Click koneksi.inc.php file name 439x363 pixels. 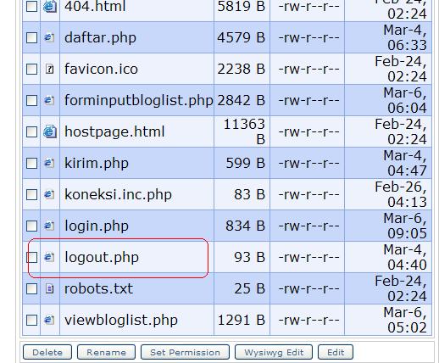[118, 194]
